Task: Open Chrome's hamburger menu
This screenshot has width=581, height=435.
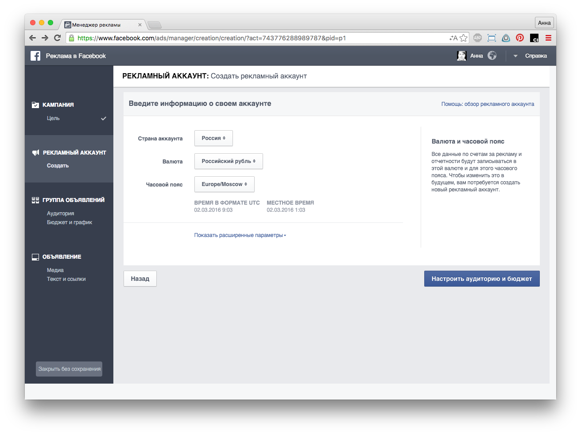Action: point(548,38)
